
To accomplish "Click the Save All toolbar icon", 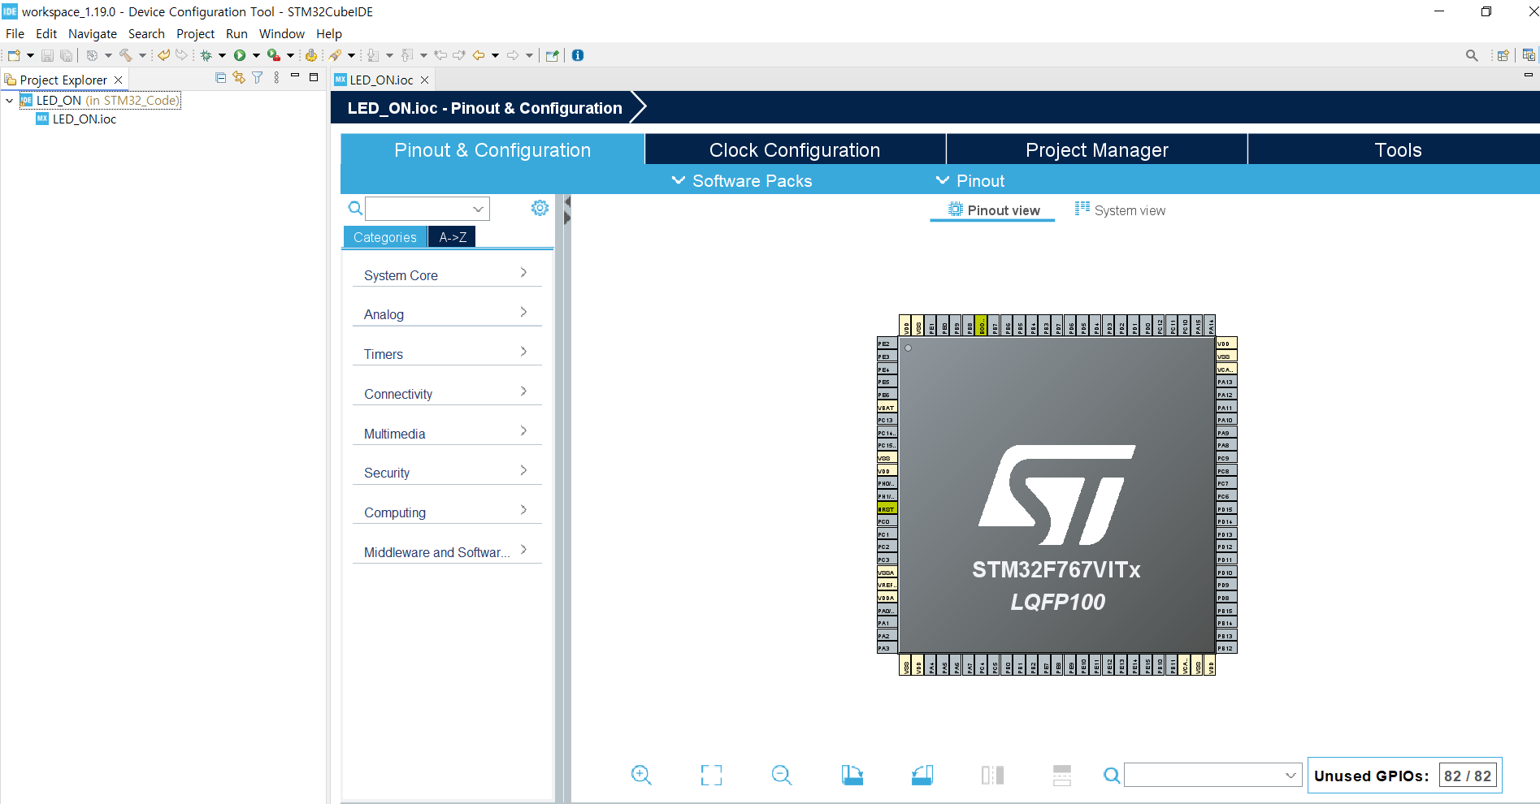I will click(x=66, y=55).
